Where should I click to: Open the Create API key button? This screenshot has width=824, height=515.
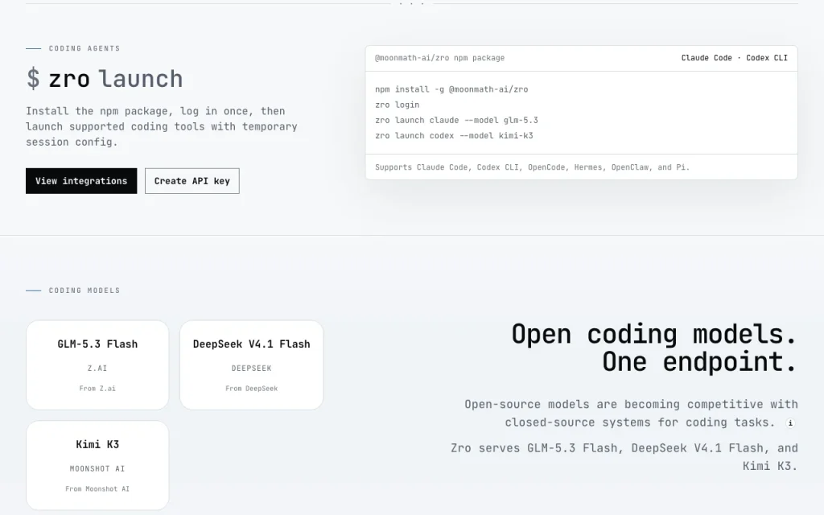[x=192, y=181]
